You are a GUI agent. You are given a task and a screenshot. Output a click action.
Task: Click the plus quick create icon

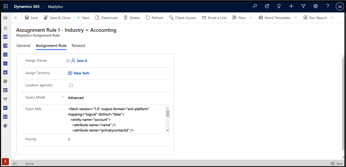click(x=291, y=7)
